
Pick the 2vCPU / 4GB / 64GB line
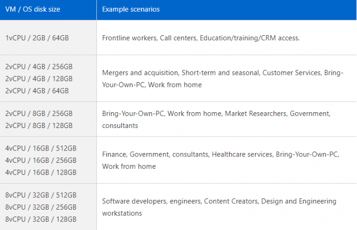37,90
